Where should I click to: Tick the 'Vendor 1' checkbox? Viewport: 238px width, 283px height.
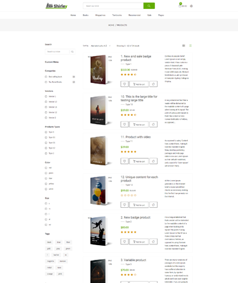click(x=46, y=96)
